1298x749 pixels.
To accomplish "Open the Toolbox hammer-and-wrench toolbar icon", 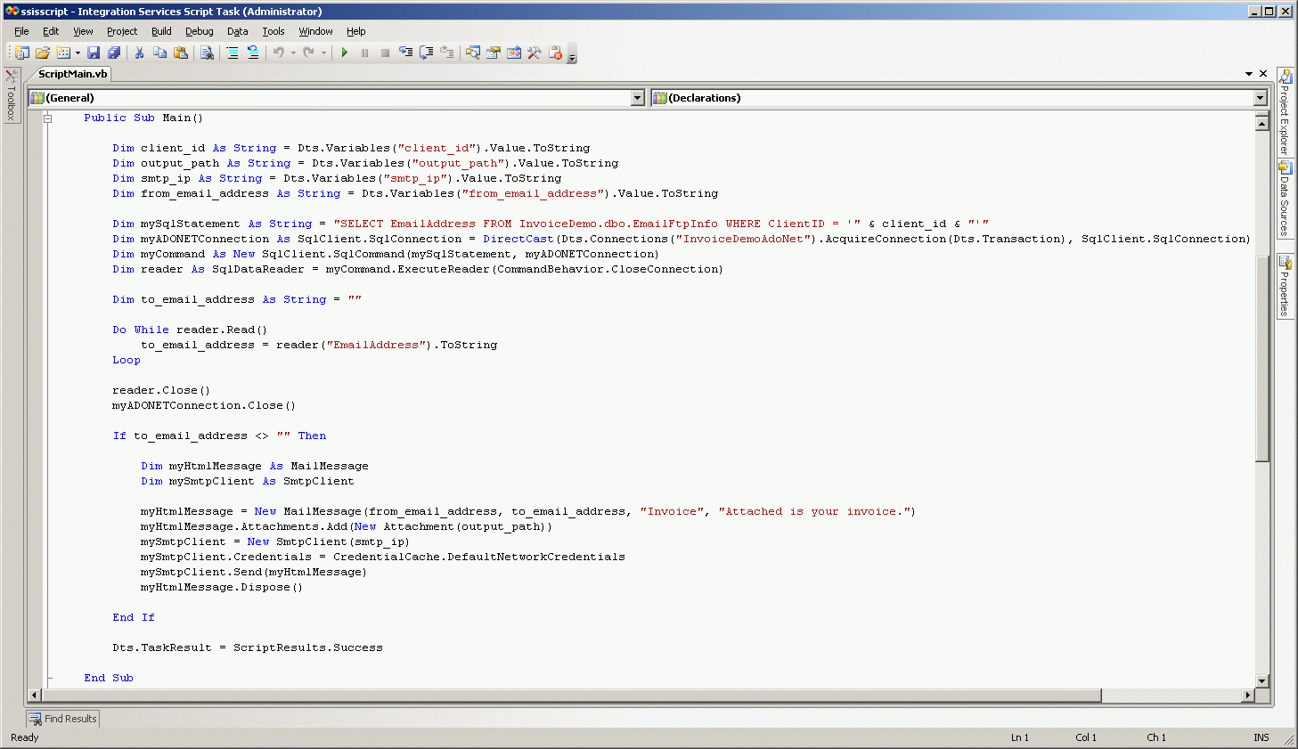I will [x=535, y=53].
